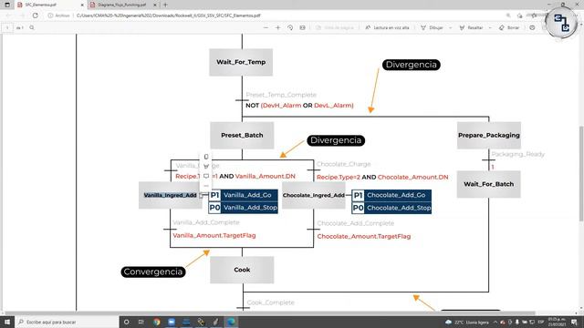The height and width of the screenshot is (328, 584).
Task: Click the Windows taskbar search box
Action: coord(67,322)
